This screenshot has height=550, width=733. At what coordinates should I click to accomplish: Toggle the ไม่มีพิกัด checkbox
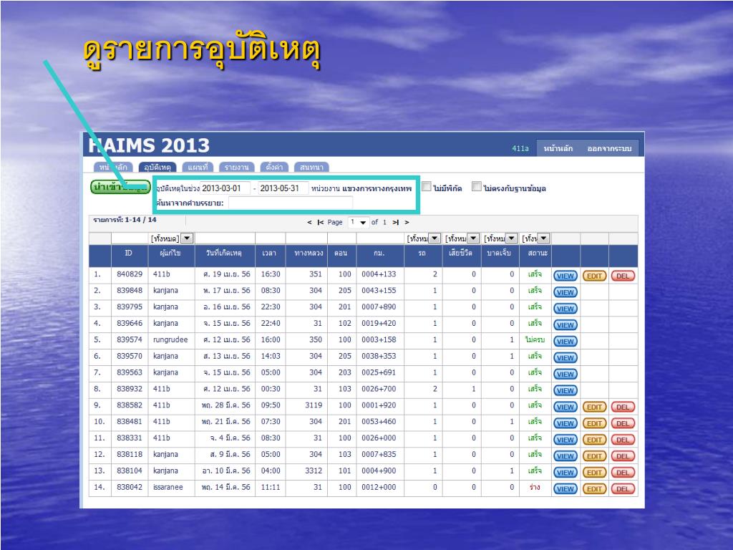pos(427,187)
